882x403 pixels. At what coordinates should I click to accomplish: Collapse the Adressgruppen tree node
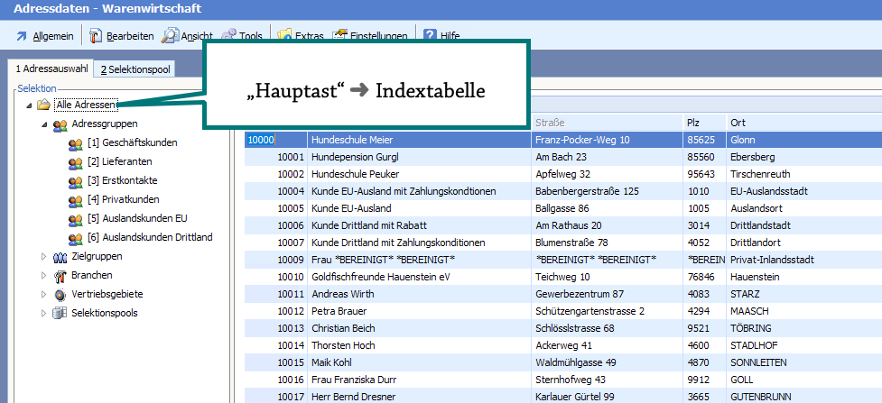43,124
